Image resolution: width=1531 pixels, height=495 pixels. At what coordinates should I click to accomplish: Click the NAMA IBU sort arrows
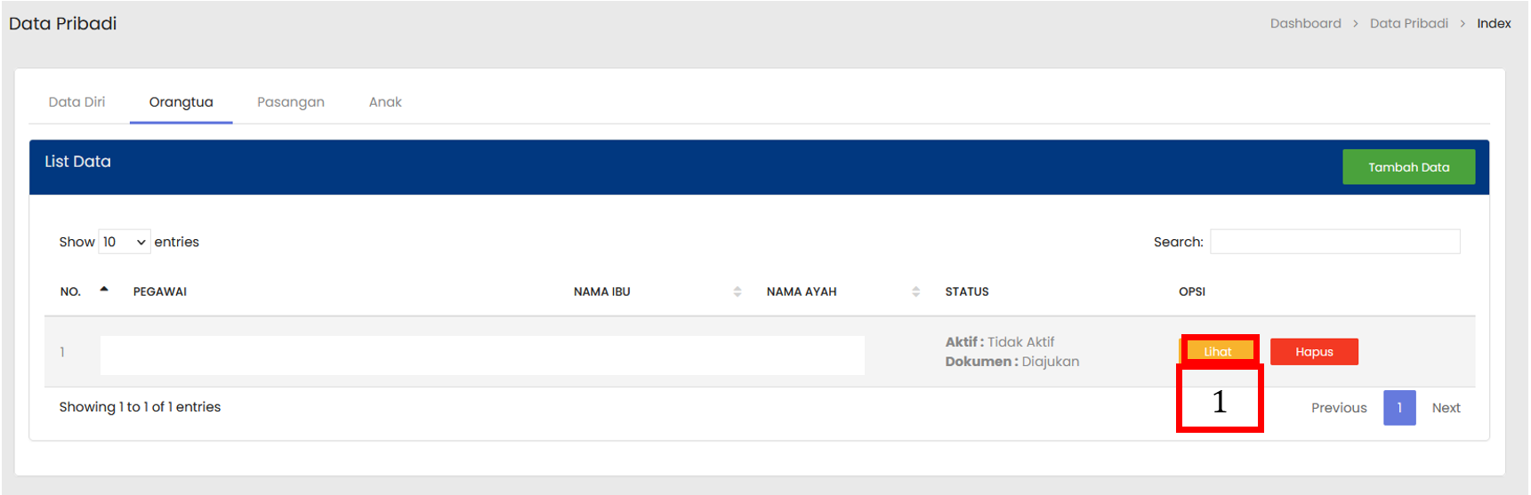click(x=737, y=291)
